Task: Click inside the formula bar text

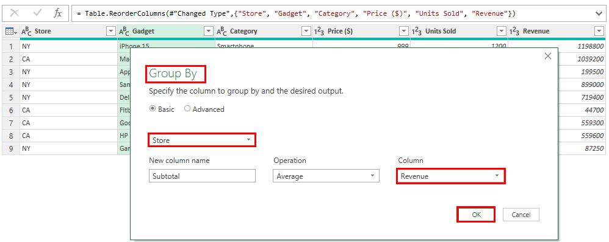Action: pyautogui.click(x=297, y=13)
